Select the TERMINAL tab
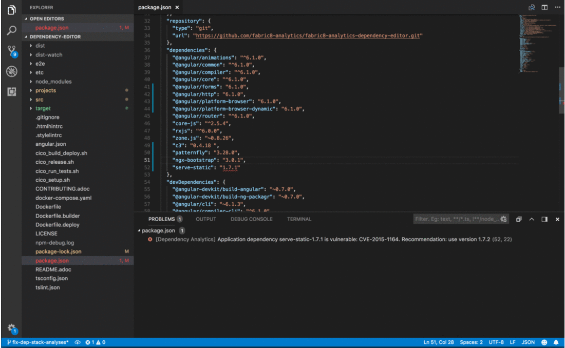Image resolution: width=565 pixels, height=348 pixels. click(298, 219)
